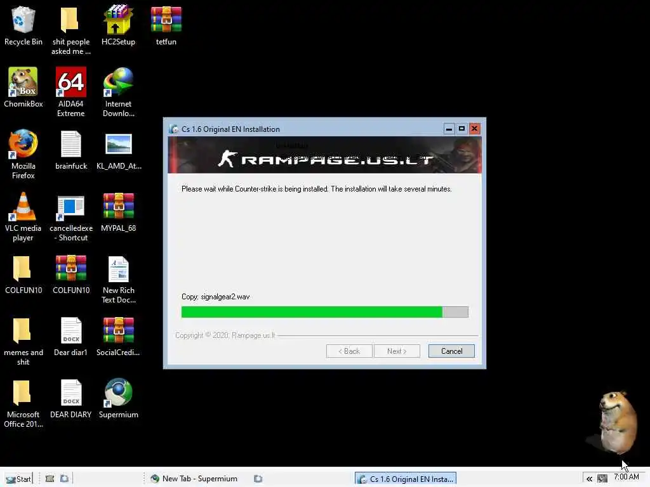Cancel the Counter-Strike installation
This screenshot has width=650, height=487.
(x=451, y=351)
